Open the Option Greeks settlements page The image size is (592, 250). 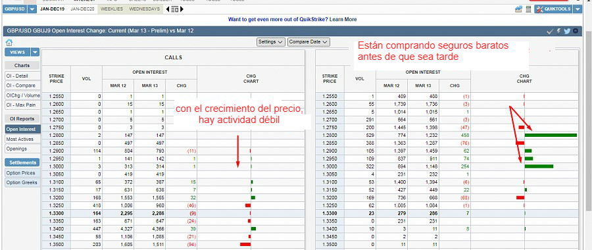click(22, 183)
